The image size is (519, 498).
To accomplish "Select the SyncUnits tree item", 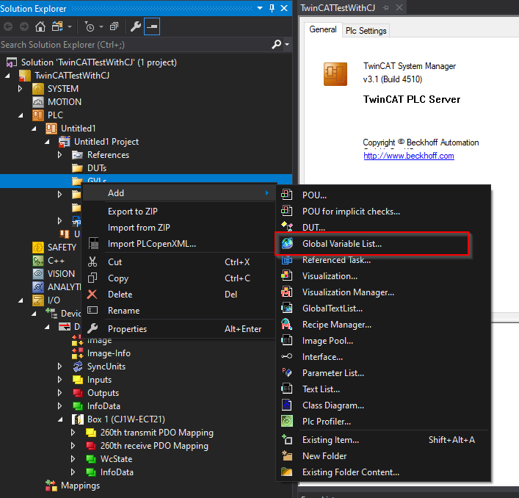I will 106,367.
